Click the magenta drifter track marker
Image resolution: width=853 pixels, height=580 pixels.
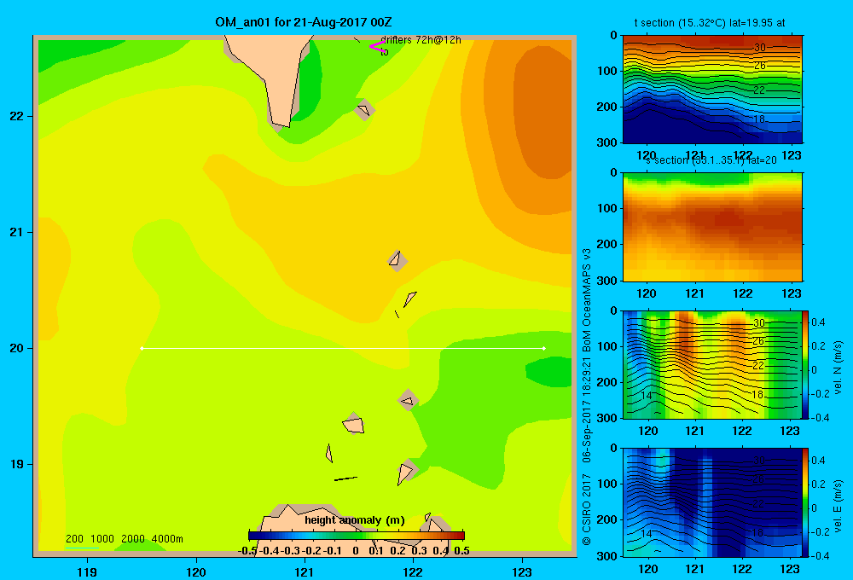pyautogui.click(x=378, y=46)
